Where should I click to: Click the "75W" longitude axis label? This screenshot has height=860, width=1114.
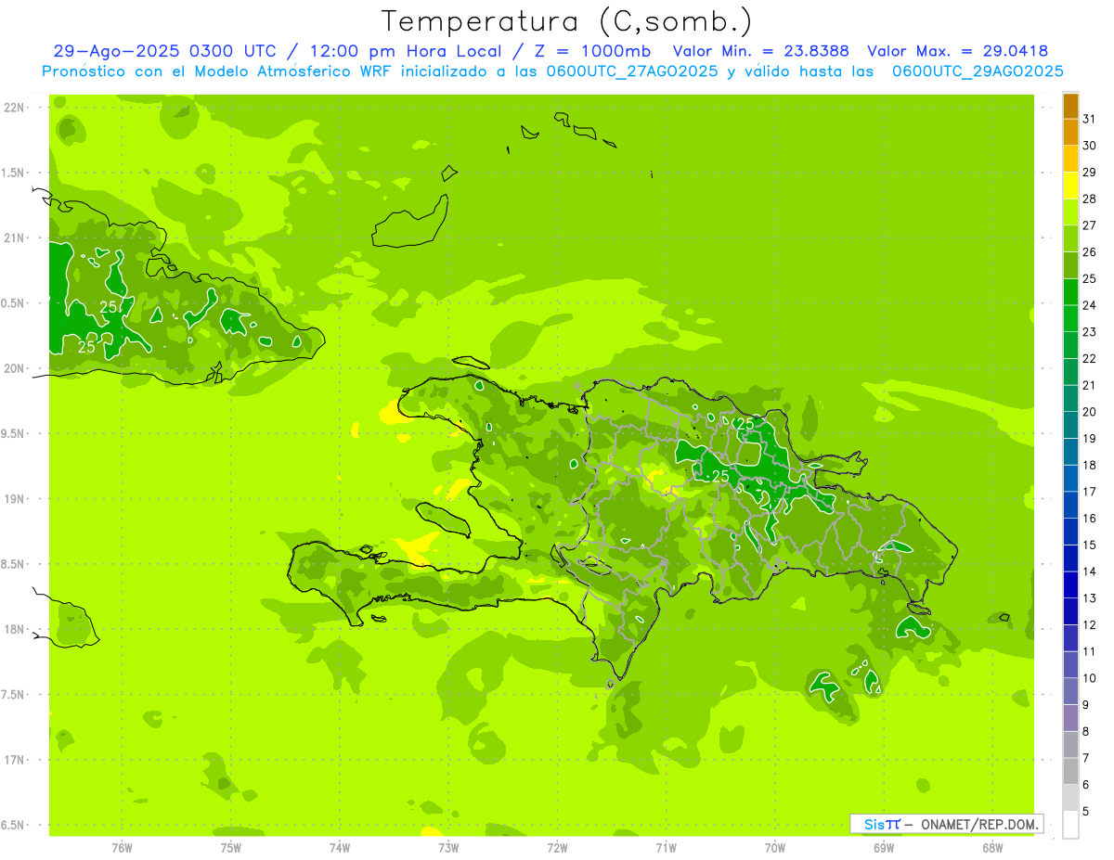231,848
